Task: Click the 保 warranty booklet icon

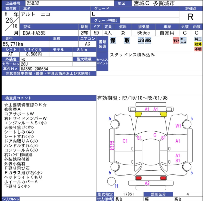Action: 113,40
